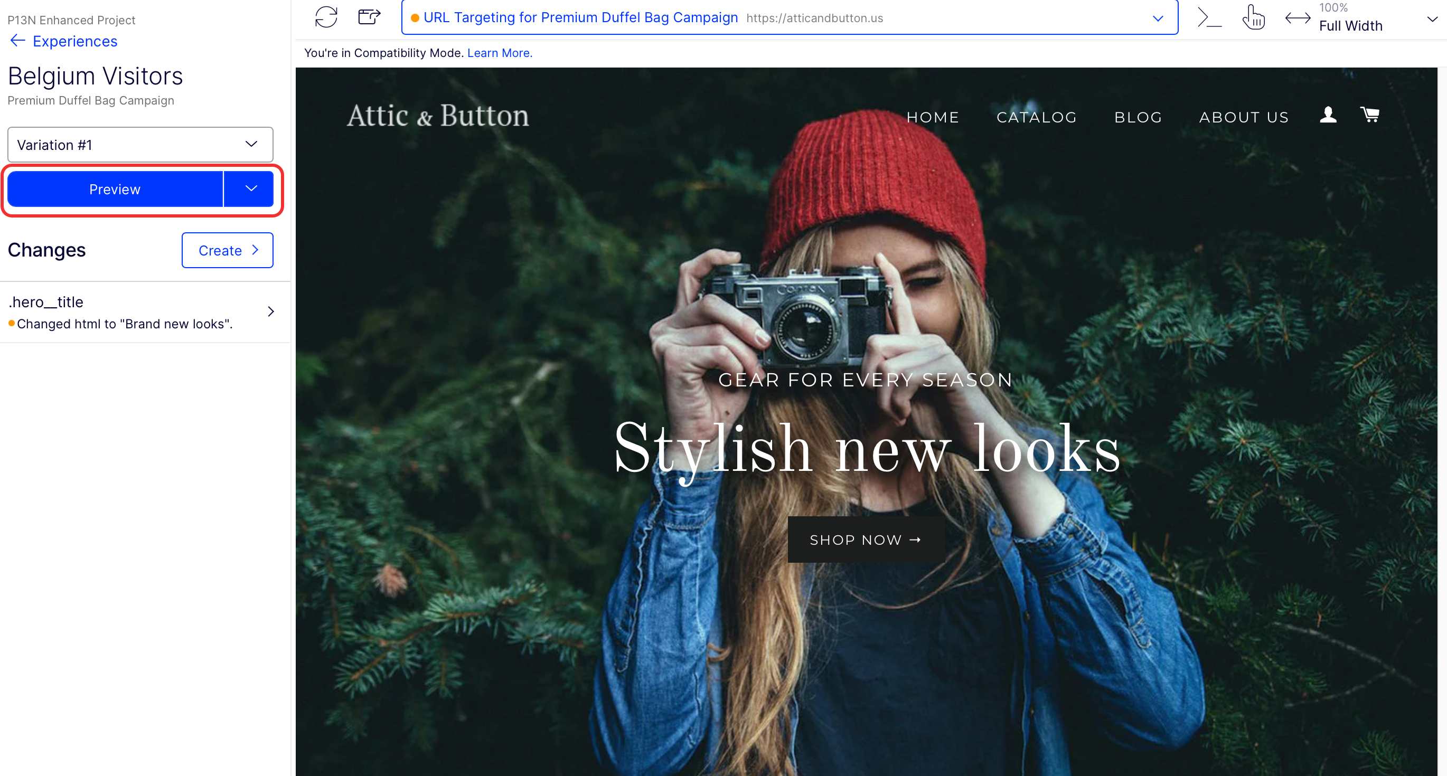Toggle the interactive mode hand icon
Image resolution: width=1447 pixels, height=776 pixels.
click(x=1253, y=17)
